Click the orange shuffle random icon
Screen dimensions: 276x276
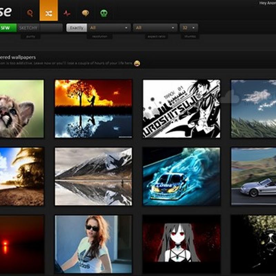(x=49, y=10)
